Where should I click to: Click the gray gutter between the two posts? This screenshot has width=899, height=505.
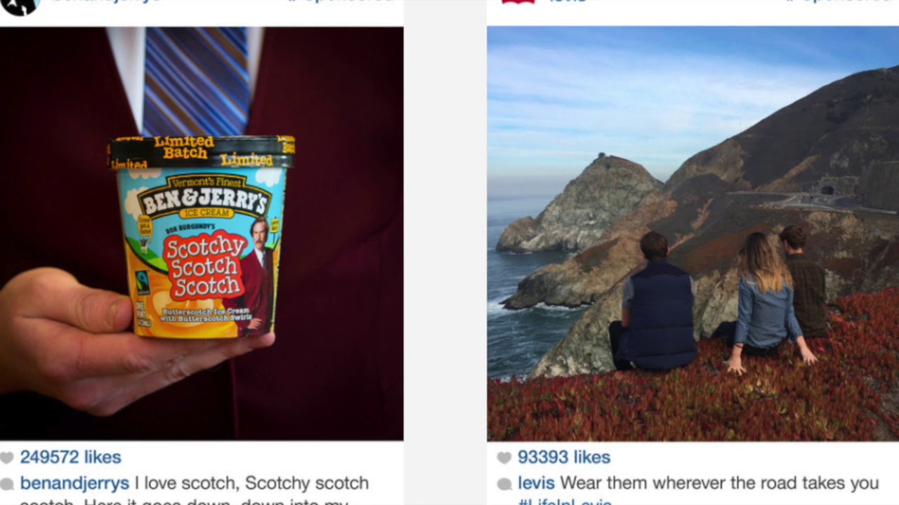click(445, 252)
